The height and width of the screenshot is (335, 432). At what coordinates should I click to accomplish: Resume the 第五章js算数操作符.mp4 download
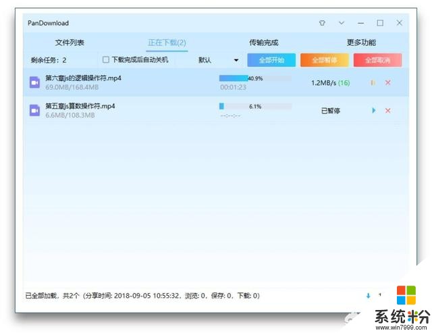[x=373, y=110]
